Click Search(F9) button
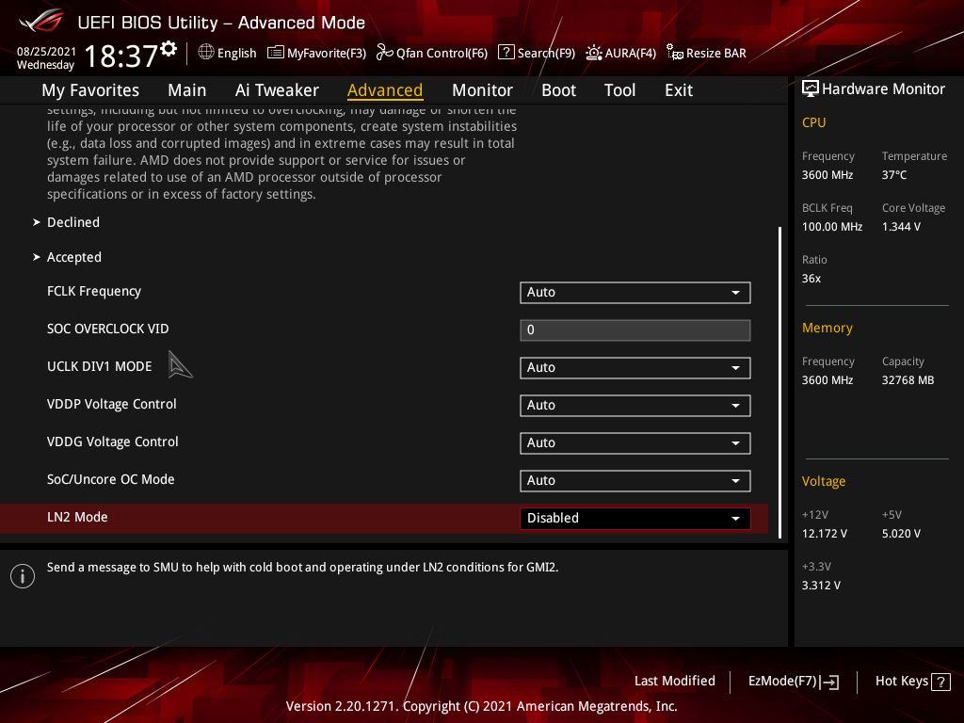The height and width of the screenshot is (723, 964). coord(537,53)
